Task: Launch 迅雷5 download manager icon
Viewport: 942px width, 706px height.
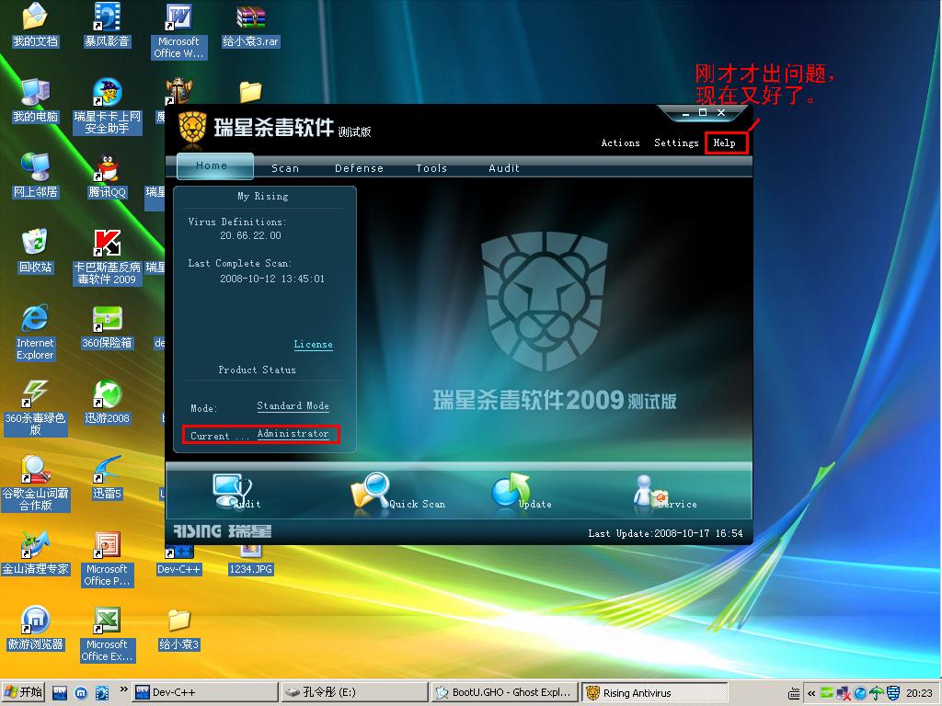Action: [x=107, y=477]
